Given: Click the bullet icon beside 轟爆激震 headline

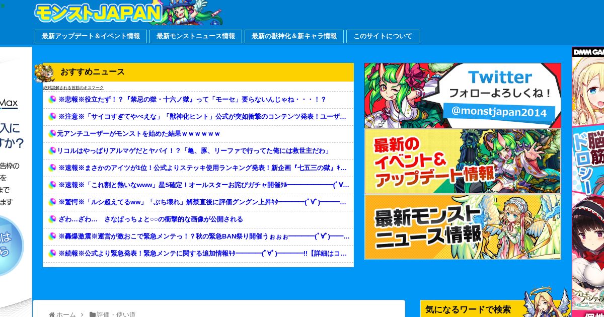Looking at the screenshot, I should [x=52, y=236].
